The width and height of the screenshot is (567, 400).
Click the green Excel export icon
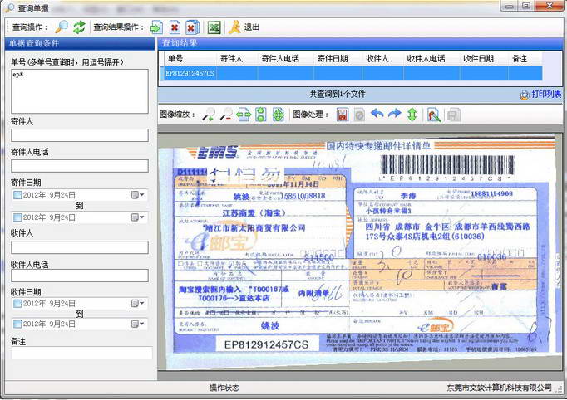pos(214,27)
